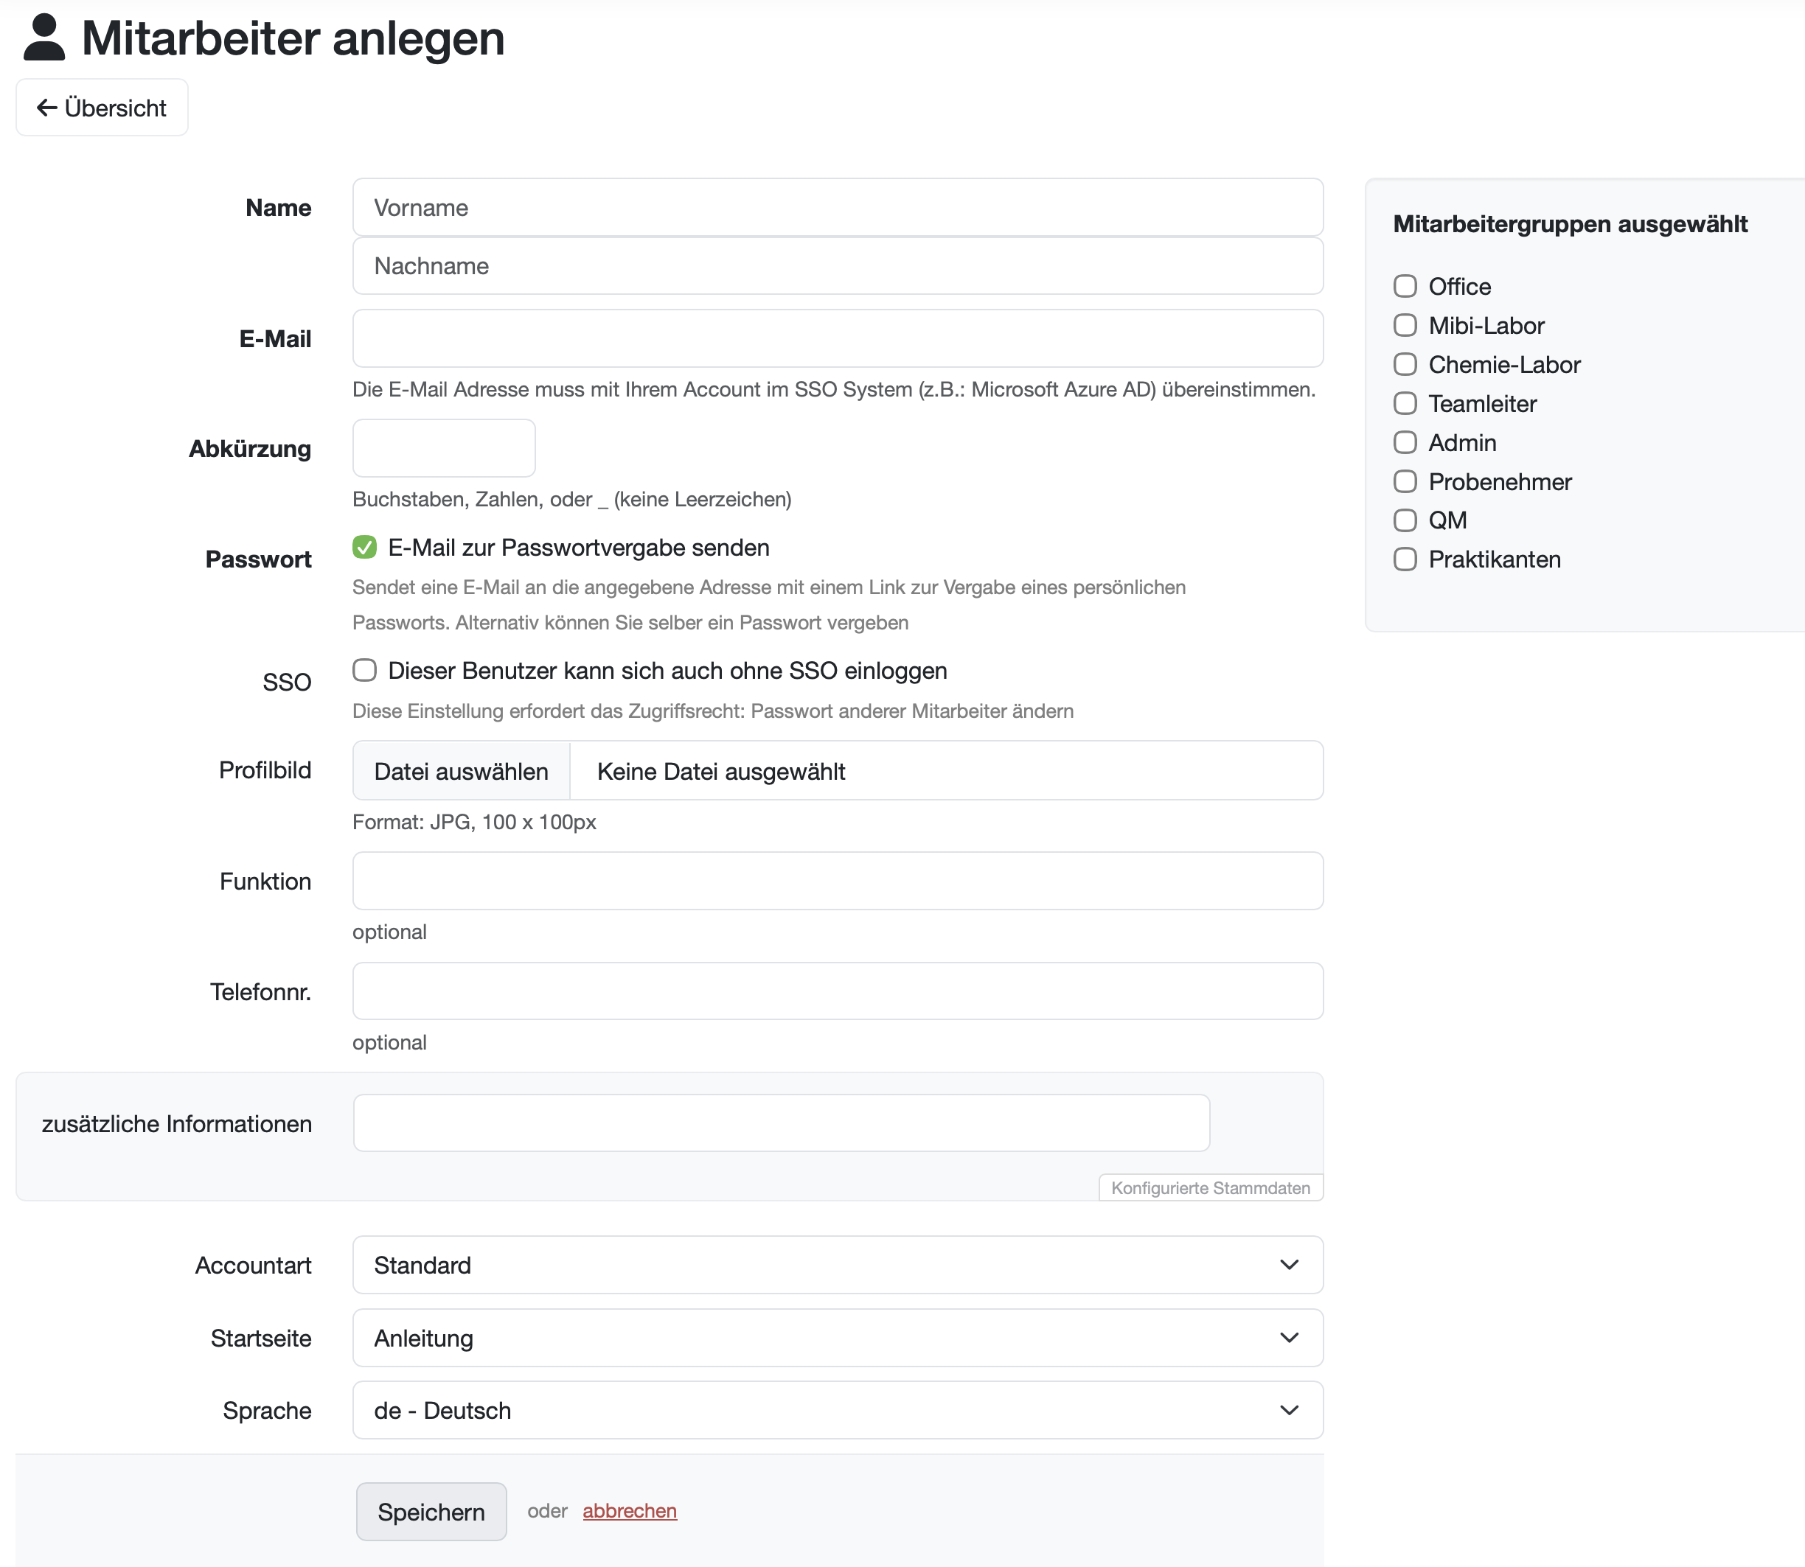Uncheck E-Mail zur Passwortvergabe senden
Viewport: 1805px width, 1567px height.
365,548
